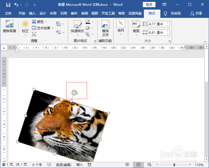Image resolution: width=209 pixels, height=168 pixels.
Task: Click the 登录 sign-in button
Action: (149, 5)
